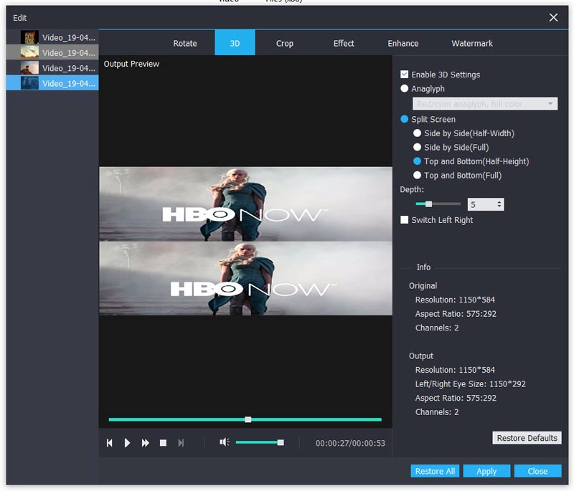Select the Anaglyph radio option
Image resolution: width=574 pixels, height=491 pixels.
405,89
